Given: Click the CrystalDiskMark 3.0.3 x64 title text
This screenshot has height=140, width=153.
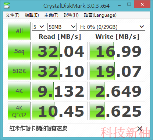Looking at the screenshot, I should pyautogui.click(x=76, y=6).
